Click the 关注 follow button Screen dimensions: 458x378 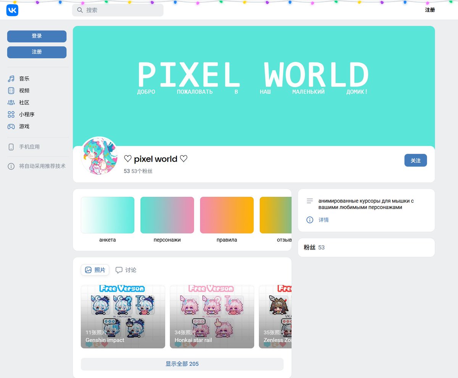[x=416, y=161]
